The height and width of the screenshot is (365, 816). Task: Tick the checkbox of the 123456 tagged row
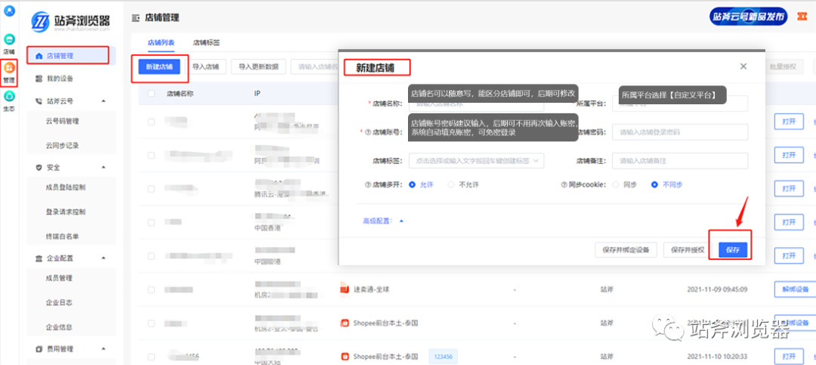pos(151,357)
